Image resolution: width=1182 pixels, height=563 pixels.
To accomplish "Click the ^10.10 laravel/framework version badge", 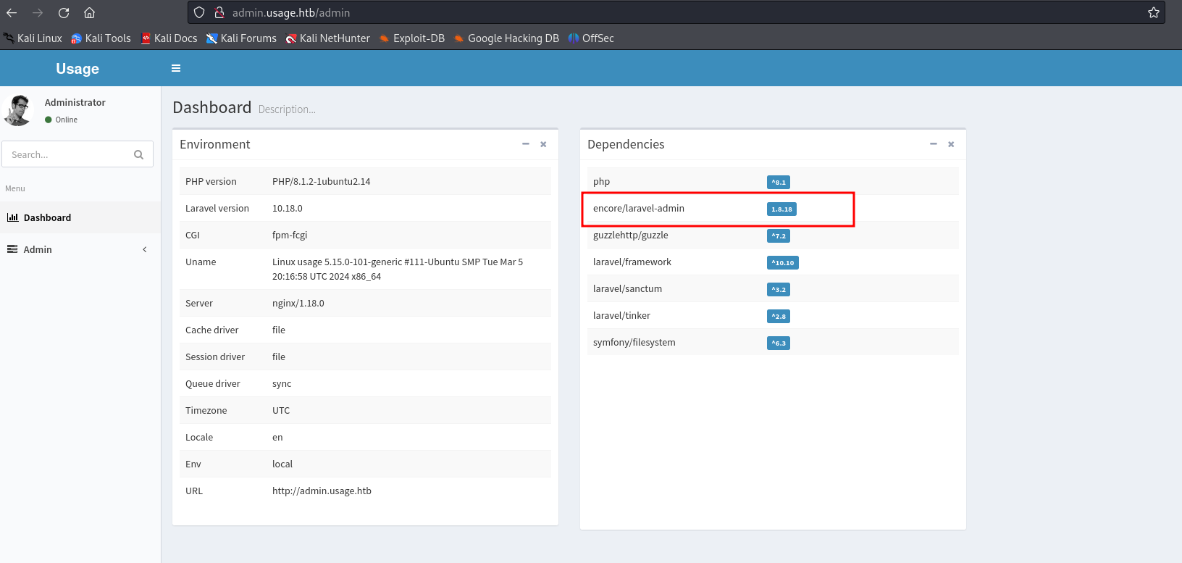I will 783,262.
